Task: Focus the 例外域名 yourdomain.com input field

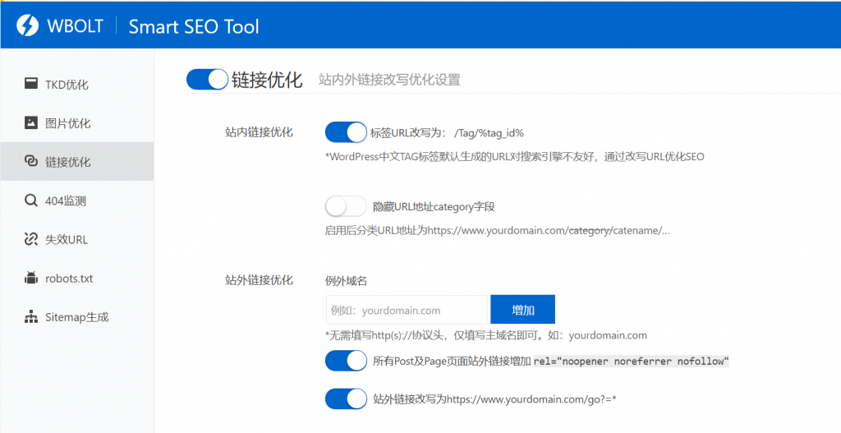Action: point(407,311)
